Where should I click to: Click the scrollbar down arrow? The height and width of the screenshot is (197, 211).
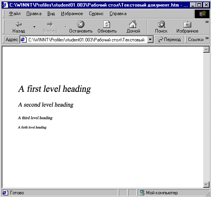[x=206, y=185]
